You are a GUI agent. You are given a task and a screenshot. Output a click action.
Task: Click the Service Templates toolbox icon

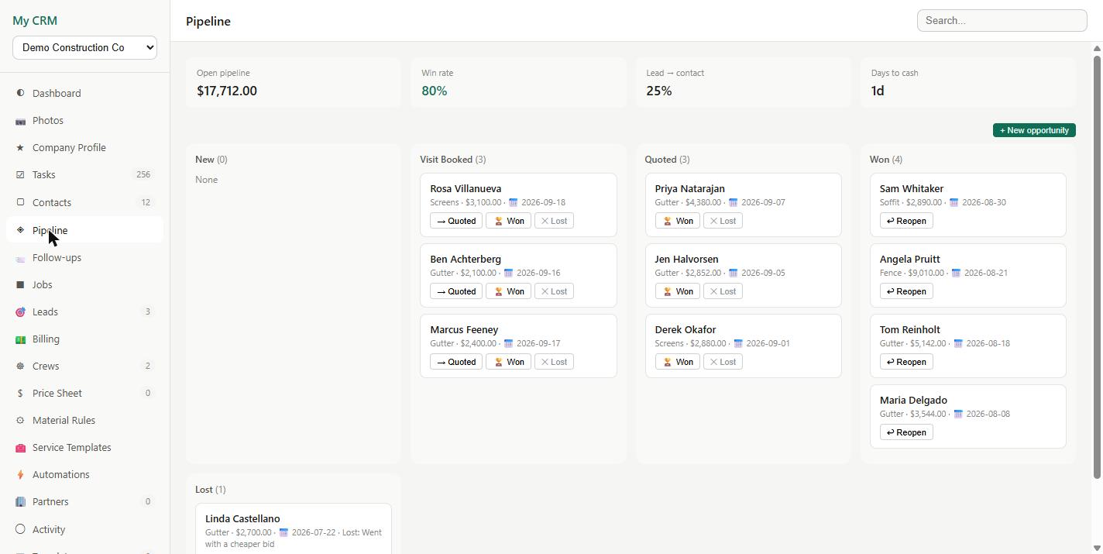20,448
